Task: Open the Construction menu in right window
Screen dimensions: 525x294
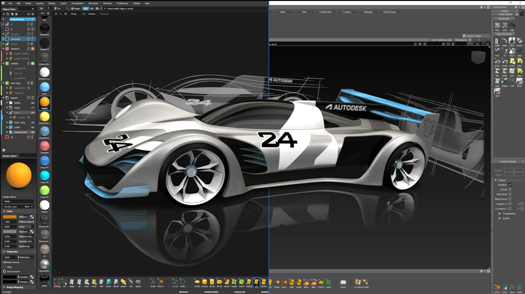Action: click(325, 12)
